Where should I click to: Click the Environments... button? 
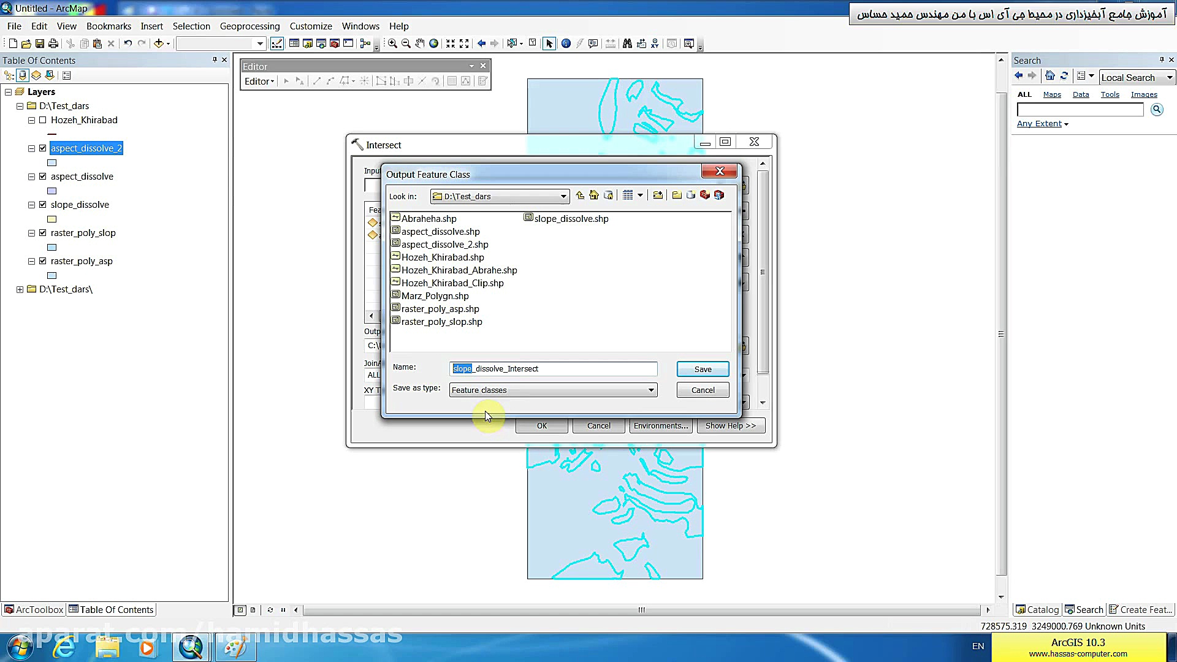click(660, 426)
